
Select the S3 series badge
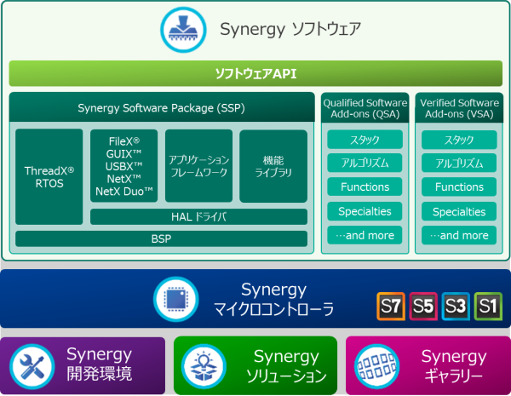point(456,305)
